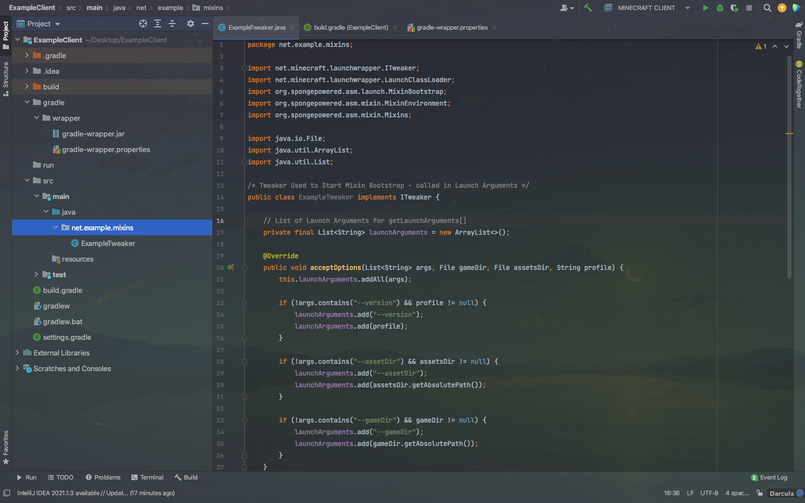
Task: Open the Terminal tool window
Action: pyautogui.click(x=148, y=477)
